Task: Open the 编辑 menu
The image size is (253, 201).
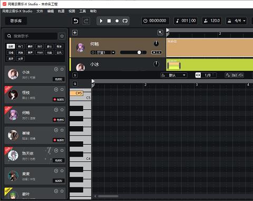Action: tap(51, 11)
